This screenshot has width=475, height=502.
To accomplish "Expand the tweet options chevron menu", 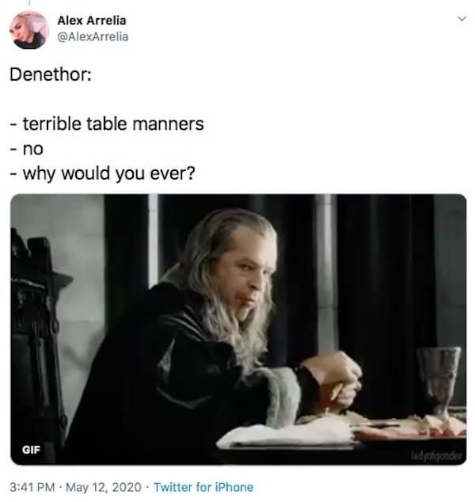I will [x=462, y=18].
